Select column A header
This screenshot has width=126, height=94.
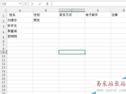pyautogui.click(x=20, y=10)
